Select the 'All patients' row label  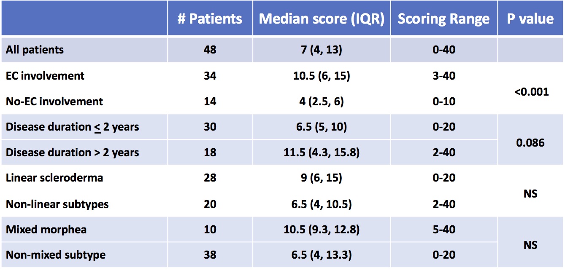[35, 50]
